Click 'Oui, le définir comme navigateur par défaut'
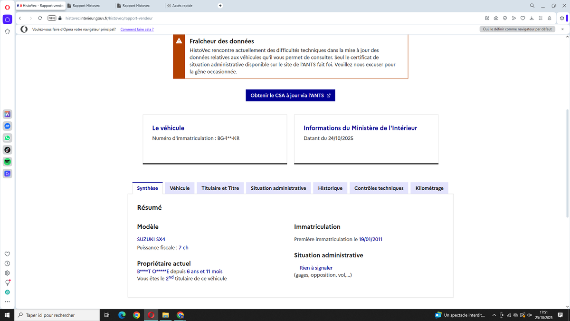 point(517,29)
